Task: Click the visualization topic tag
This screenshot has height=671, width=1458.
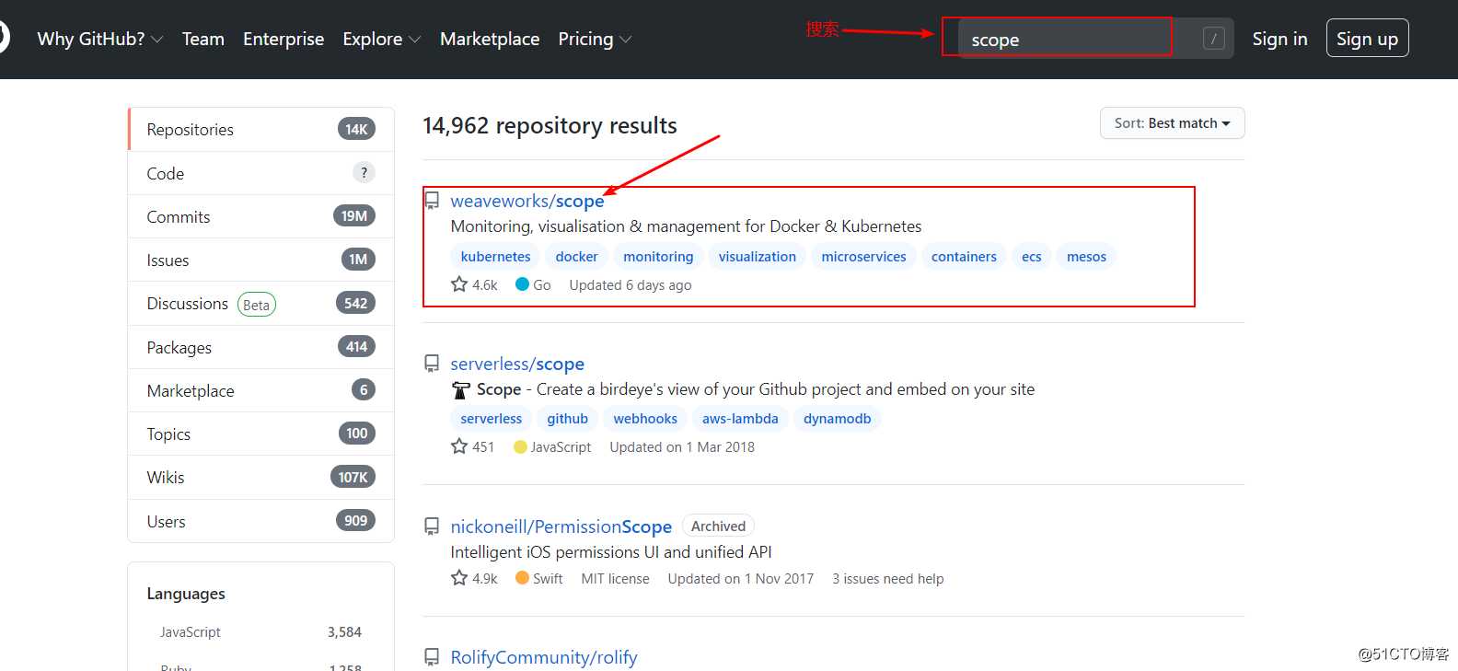Action: click(x=758, y=256)
